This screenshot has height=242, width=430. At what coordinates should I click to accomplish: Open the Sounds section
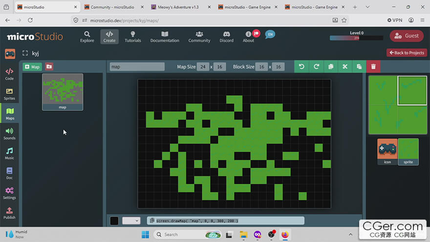[9, 134]
